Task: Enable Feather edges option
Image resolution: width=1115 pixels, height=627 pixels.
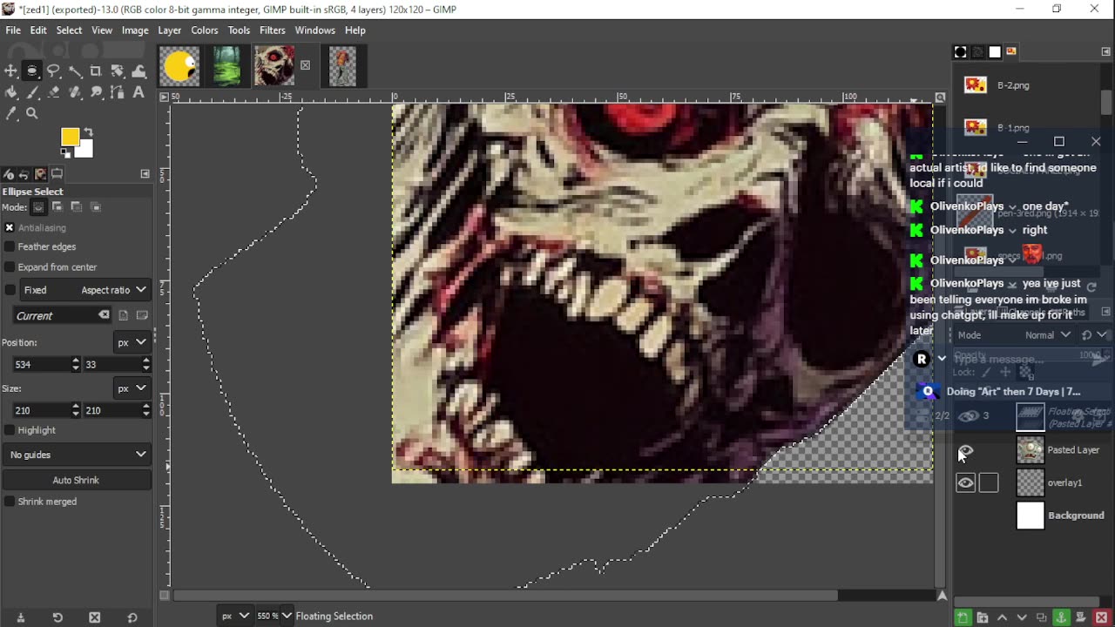Action: [10, 247]
